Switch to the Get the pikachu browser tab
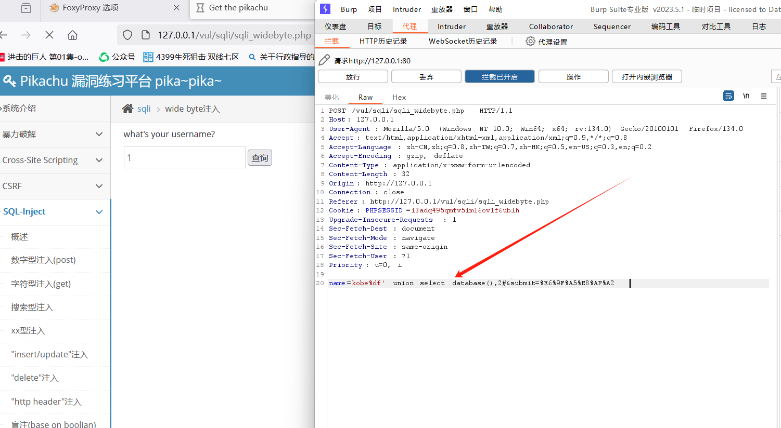 (x=253, y=8)
